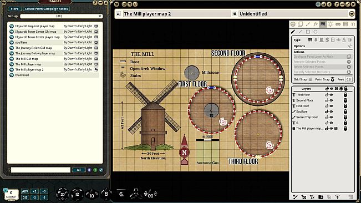The width and height of the screenshot is (361, 203).
Task: Toggle Grid Snap
Action: click(310, 79)
